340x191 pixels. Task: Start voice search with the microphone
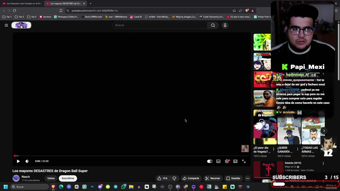[225, 25]
